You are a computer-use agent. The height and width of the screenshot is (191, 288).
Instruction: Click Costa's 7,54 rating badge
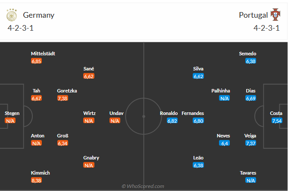(x=277, y=121)
